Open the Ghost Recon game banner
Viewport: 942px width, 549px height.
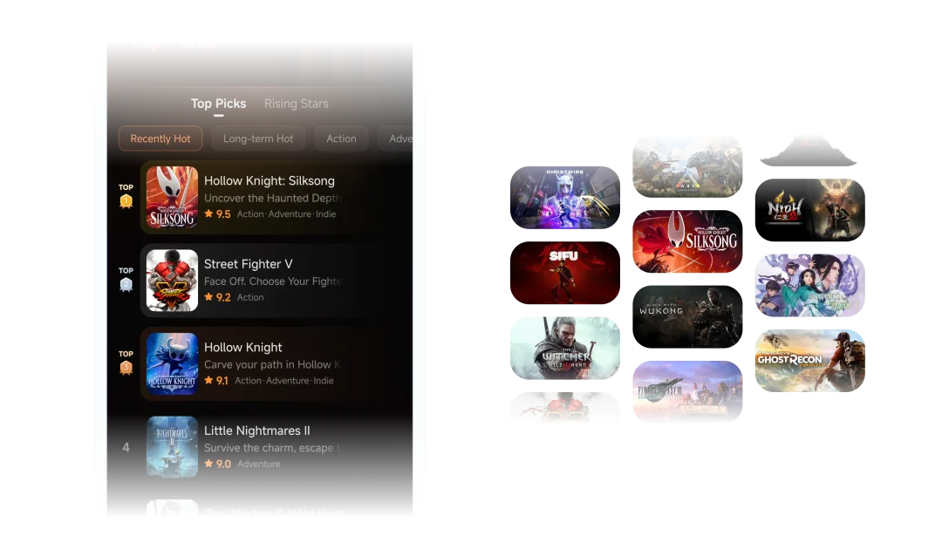[809, 361]
